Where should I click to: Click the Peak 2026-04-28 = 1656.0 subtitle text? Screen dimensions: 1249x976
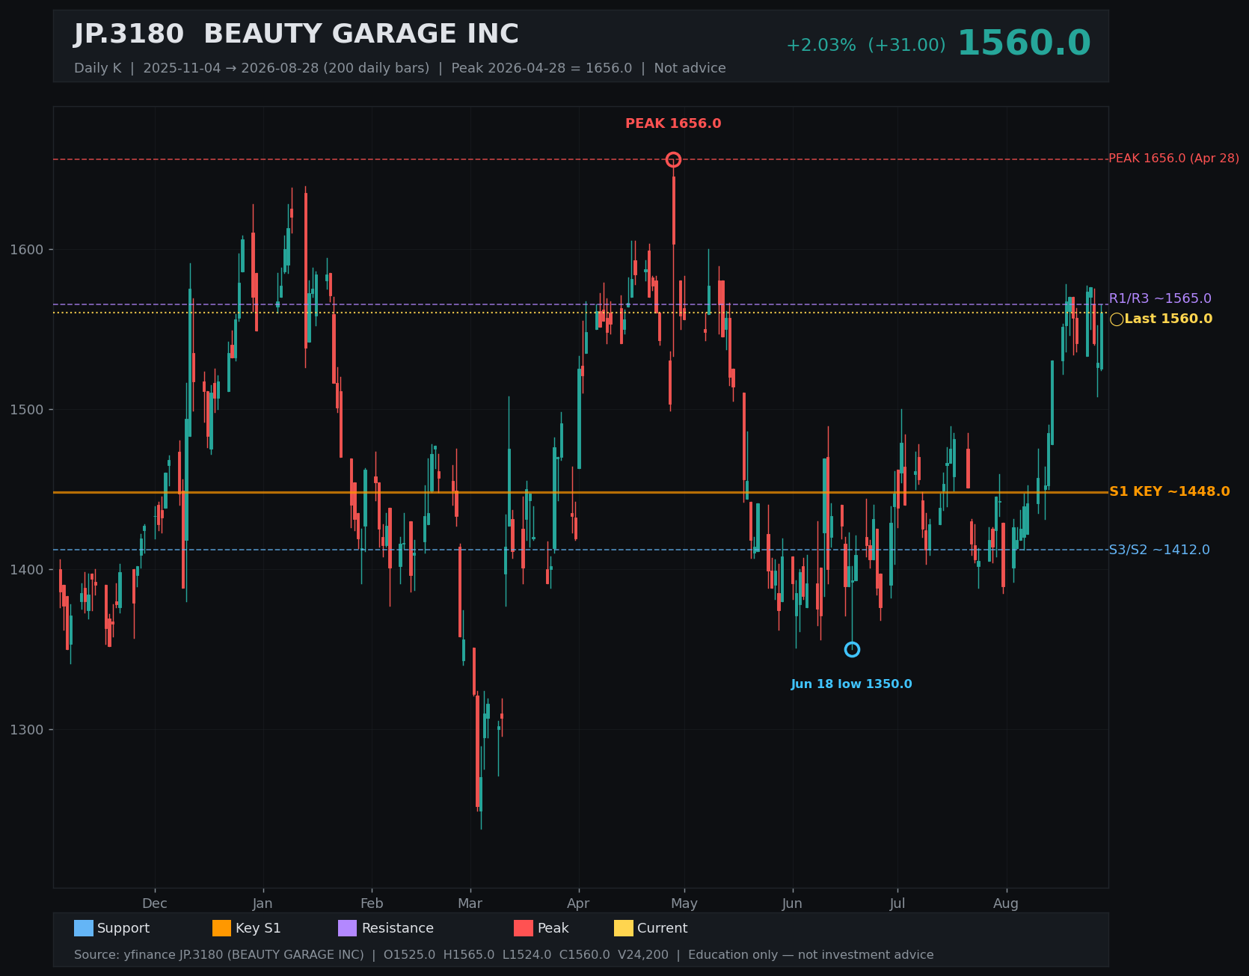click(541, 68)
